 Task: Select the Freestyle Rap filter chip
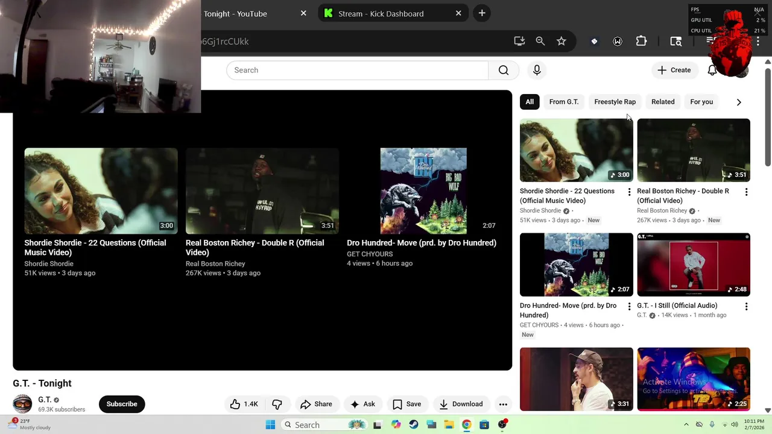(x=615, y=102)
